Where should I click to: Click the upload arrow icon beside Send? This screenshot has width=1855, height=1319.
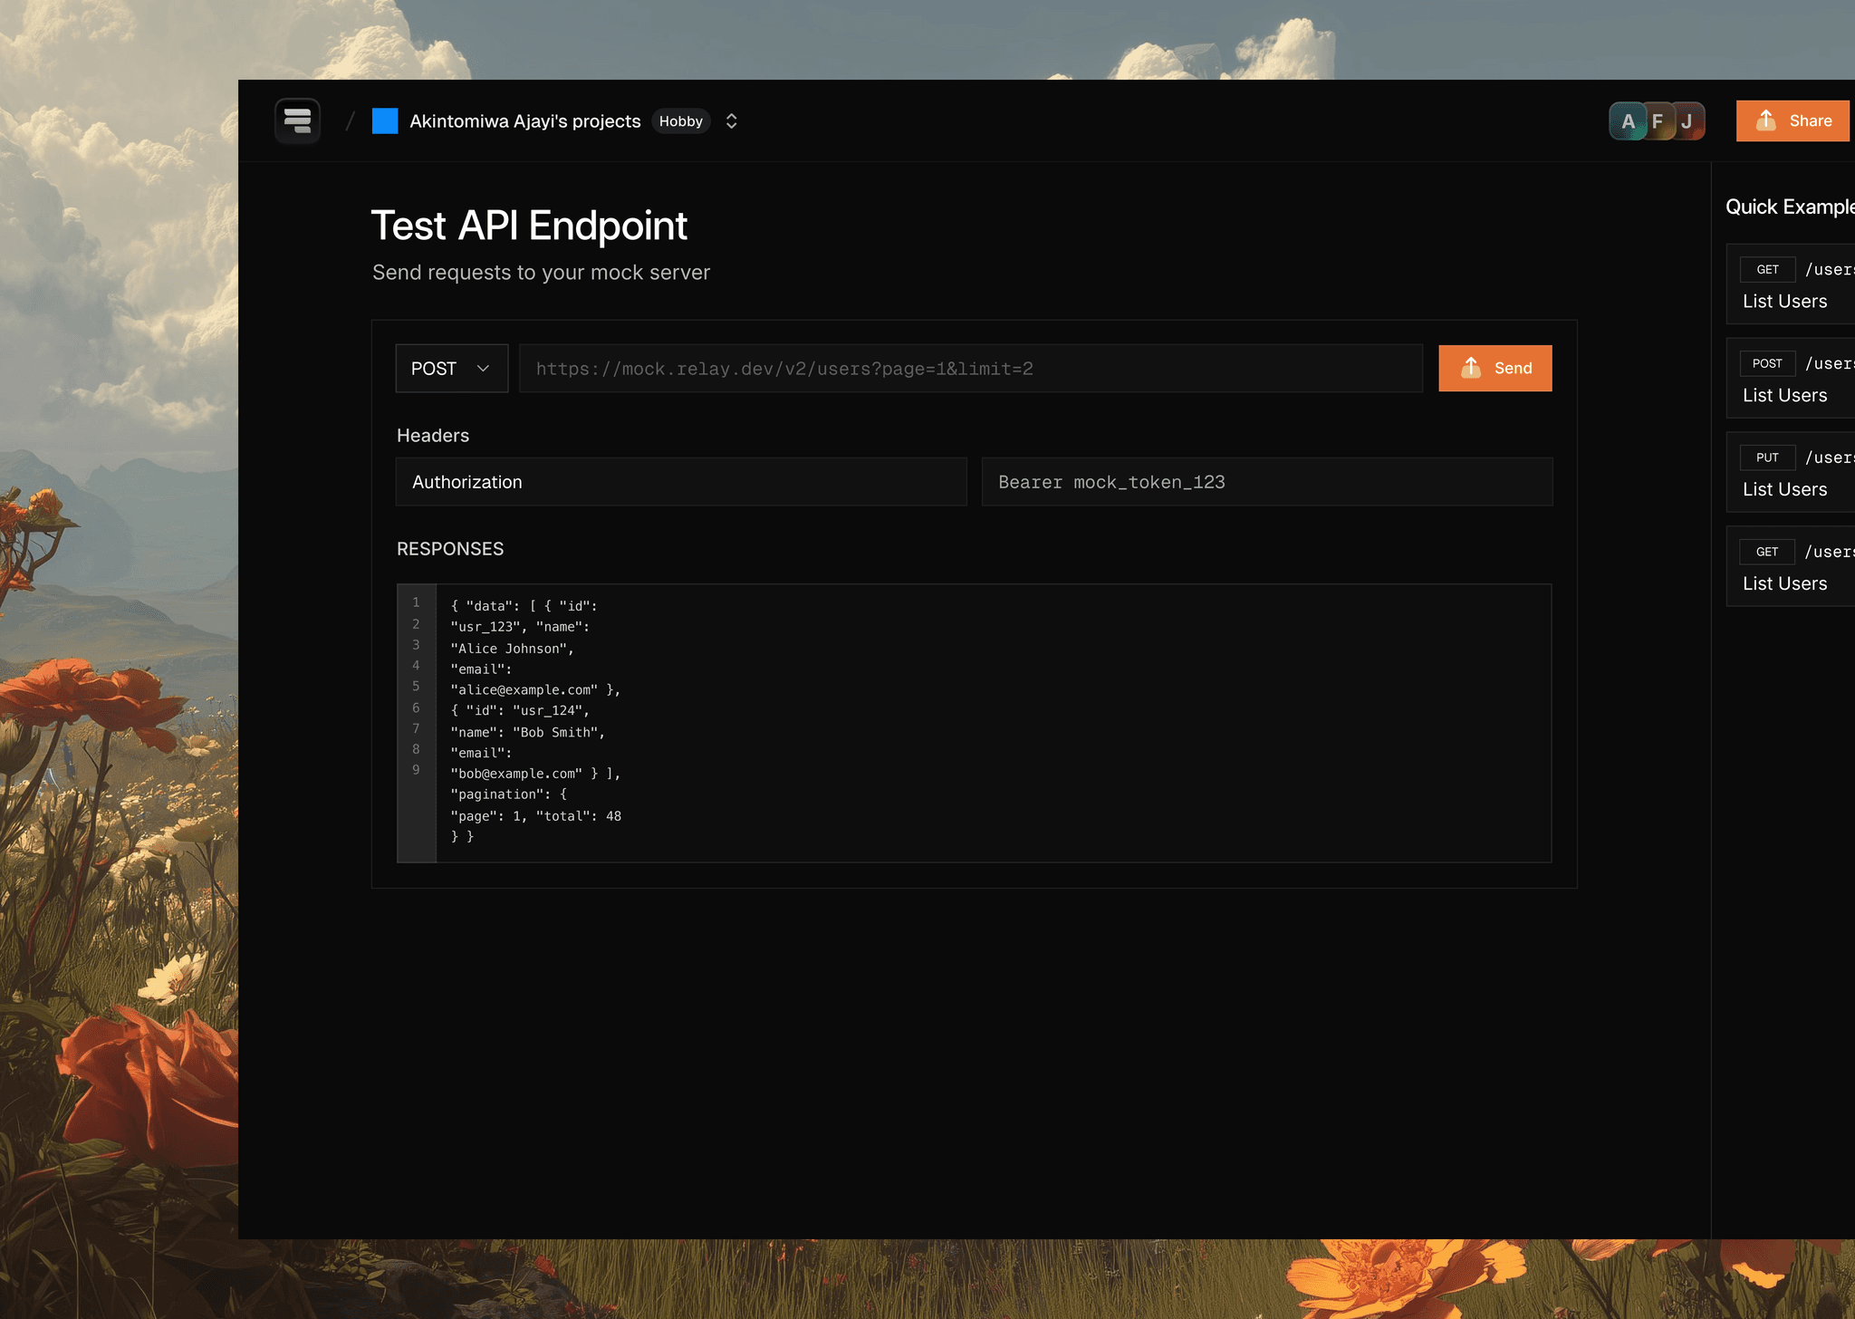[x=1471, y=368]
